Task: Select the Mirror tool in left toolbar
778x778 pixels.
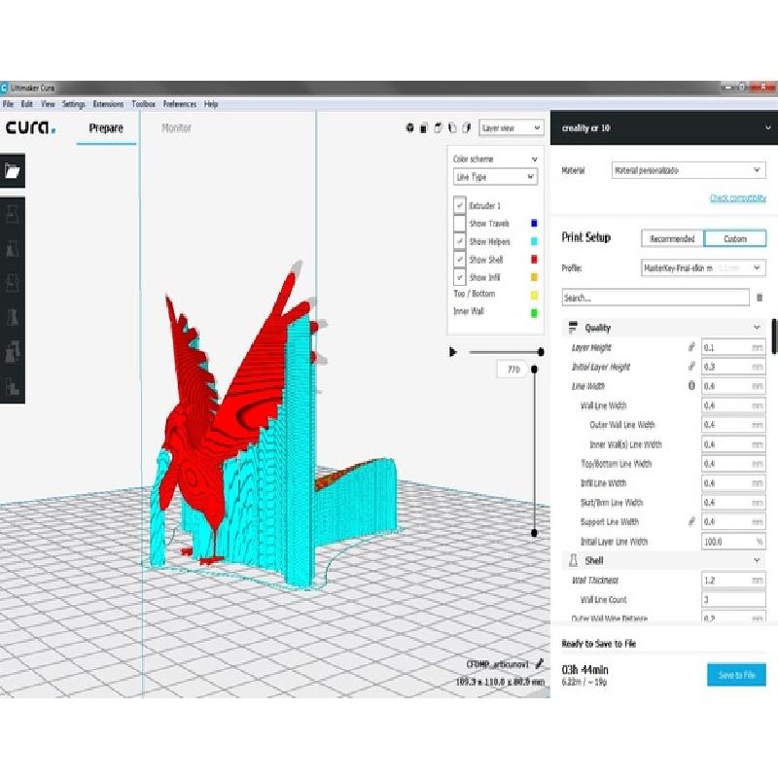Action: point(13,317)
